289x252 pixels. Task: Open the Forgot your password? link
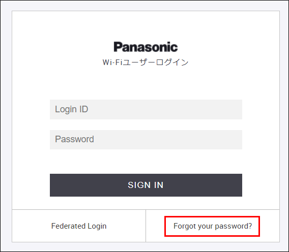coord(213,226)
